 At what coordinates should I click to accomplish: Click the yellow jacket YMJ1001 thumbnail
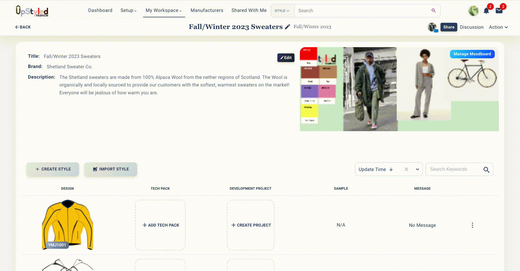click(x=68, y=225)
